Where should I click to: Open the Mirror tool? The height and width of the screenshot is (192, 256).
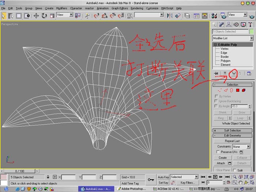[170, 16]
